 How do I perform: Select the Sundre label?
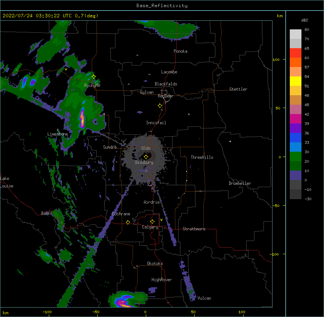tap(110, 147)
